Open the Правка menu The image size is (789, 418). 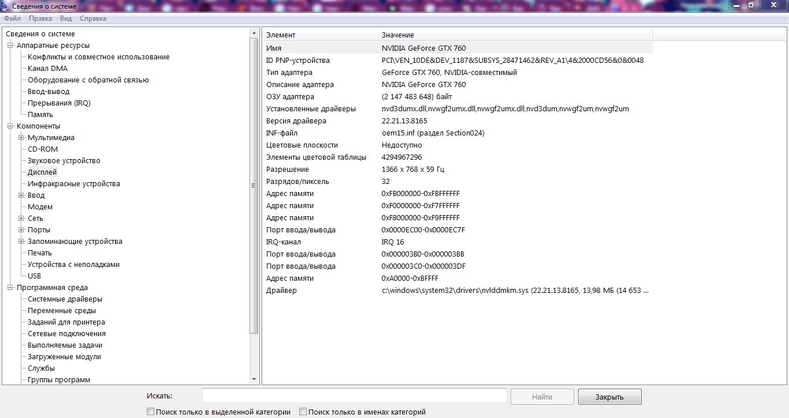tap(40, 18)
